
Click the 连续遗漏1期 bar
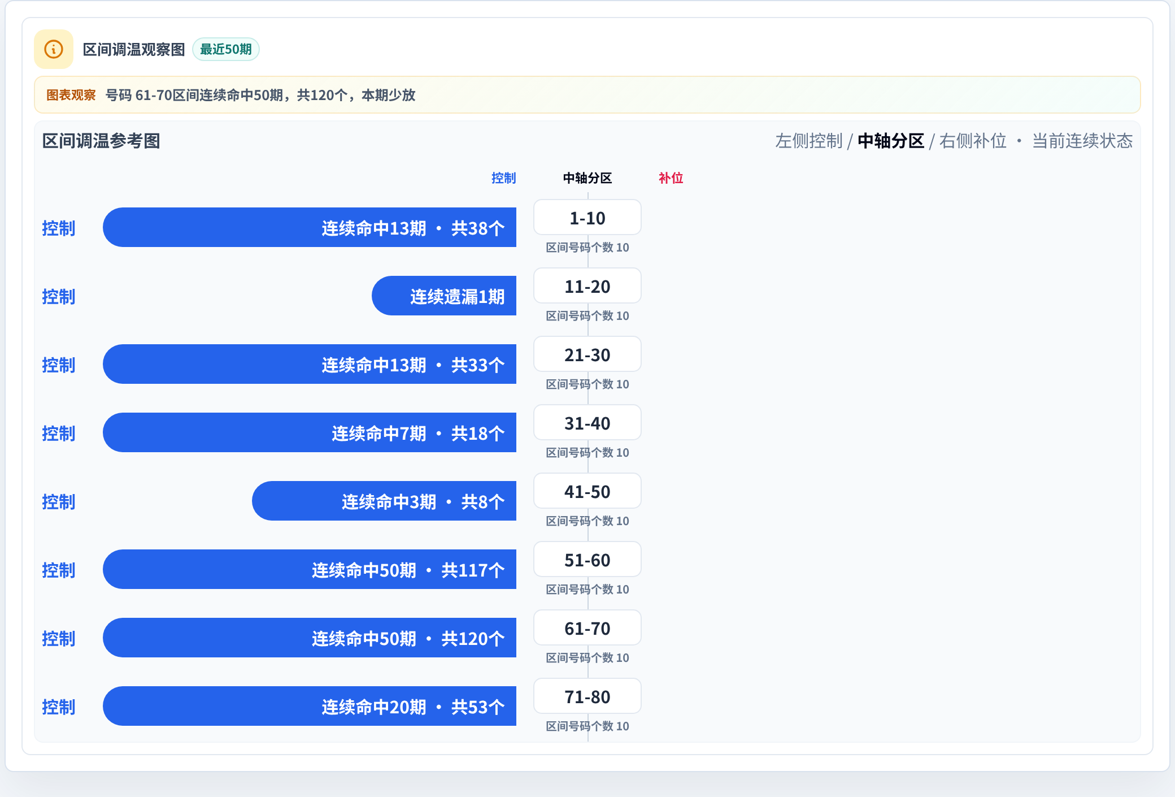point(444,296)
